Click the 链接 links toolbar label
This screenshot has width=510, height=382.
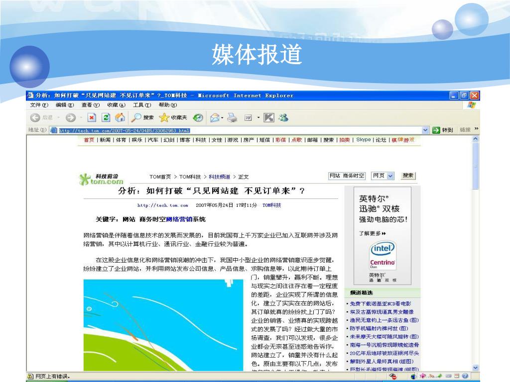point(465,130)
